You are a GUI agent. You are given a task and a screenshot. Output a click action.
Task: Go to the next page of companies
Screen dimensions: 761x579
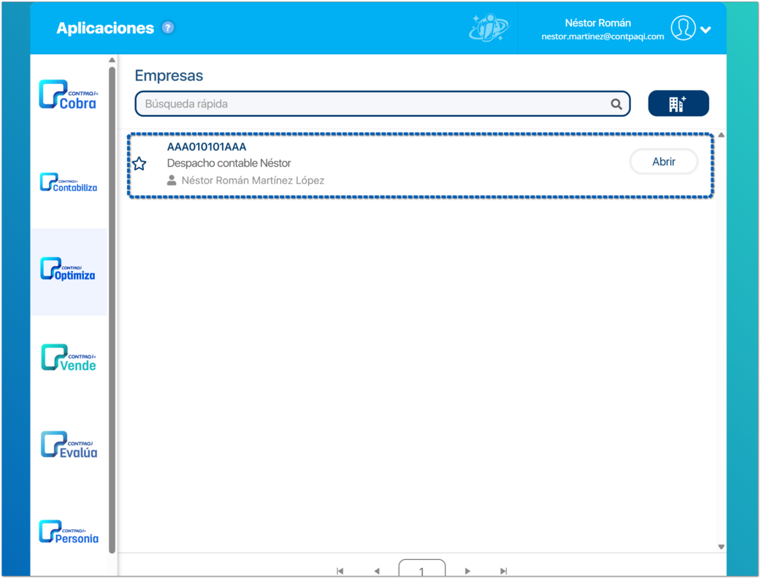(x=467, y=571)
